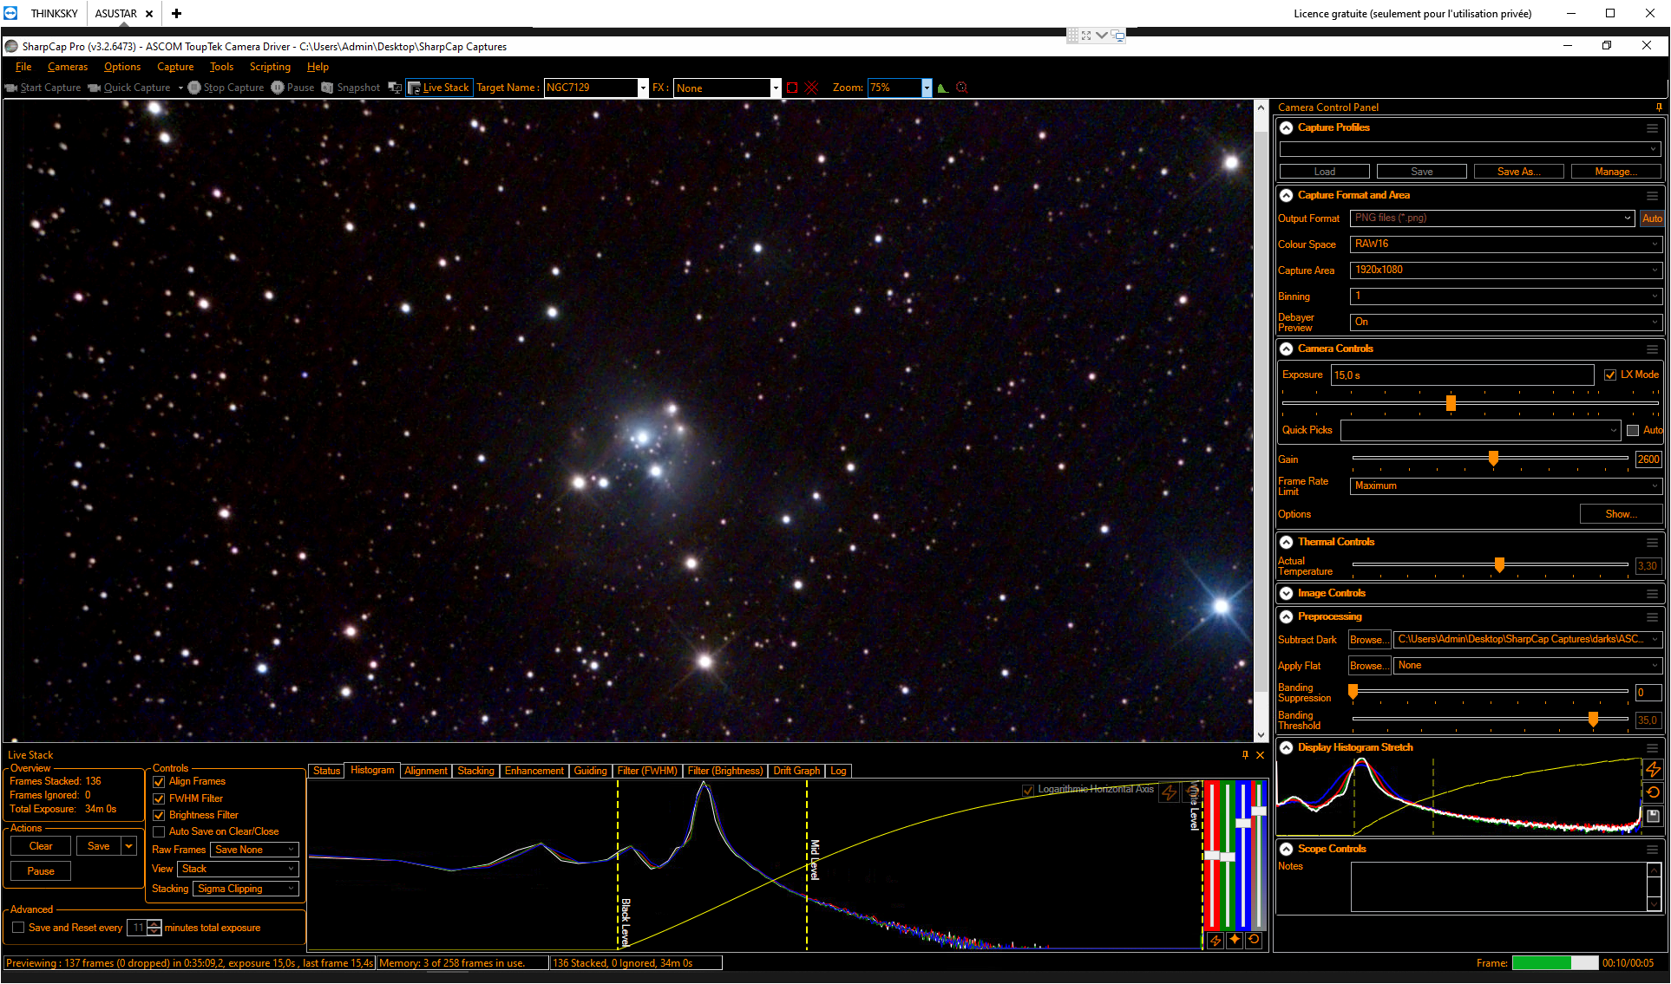Reset the Display Histogram Stretch with the circular arrow icon

(x=1653, y=792)
